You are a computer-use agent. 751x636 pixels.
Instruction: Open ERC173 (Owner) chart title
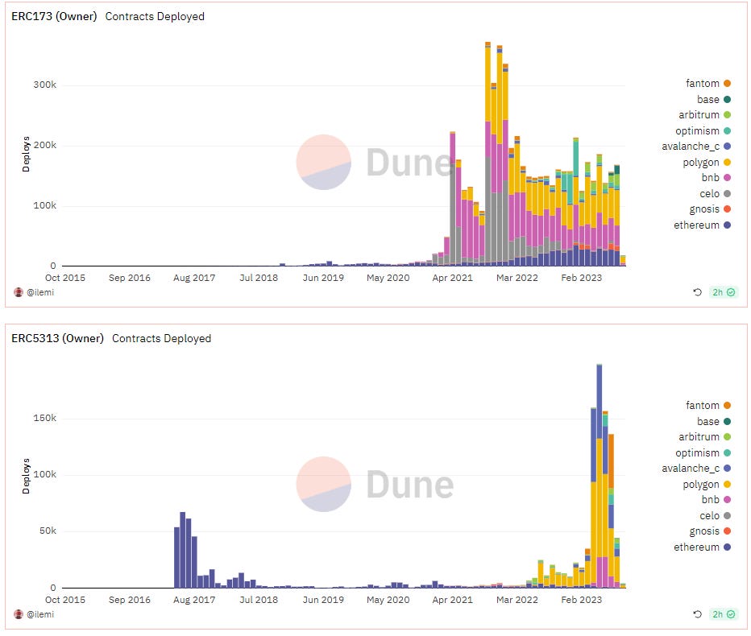54,16
